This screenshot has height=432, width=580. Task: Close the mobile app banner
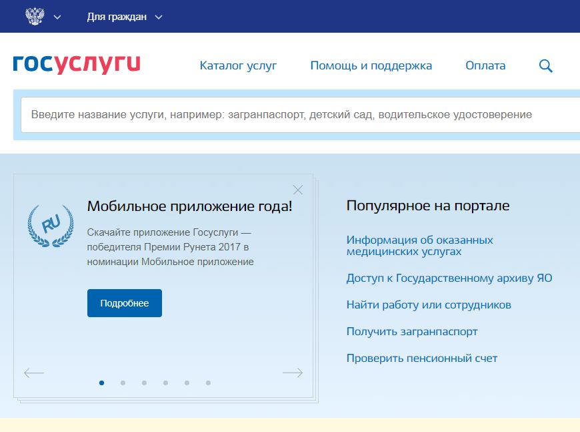(298, 190)
